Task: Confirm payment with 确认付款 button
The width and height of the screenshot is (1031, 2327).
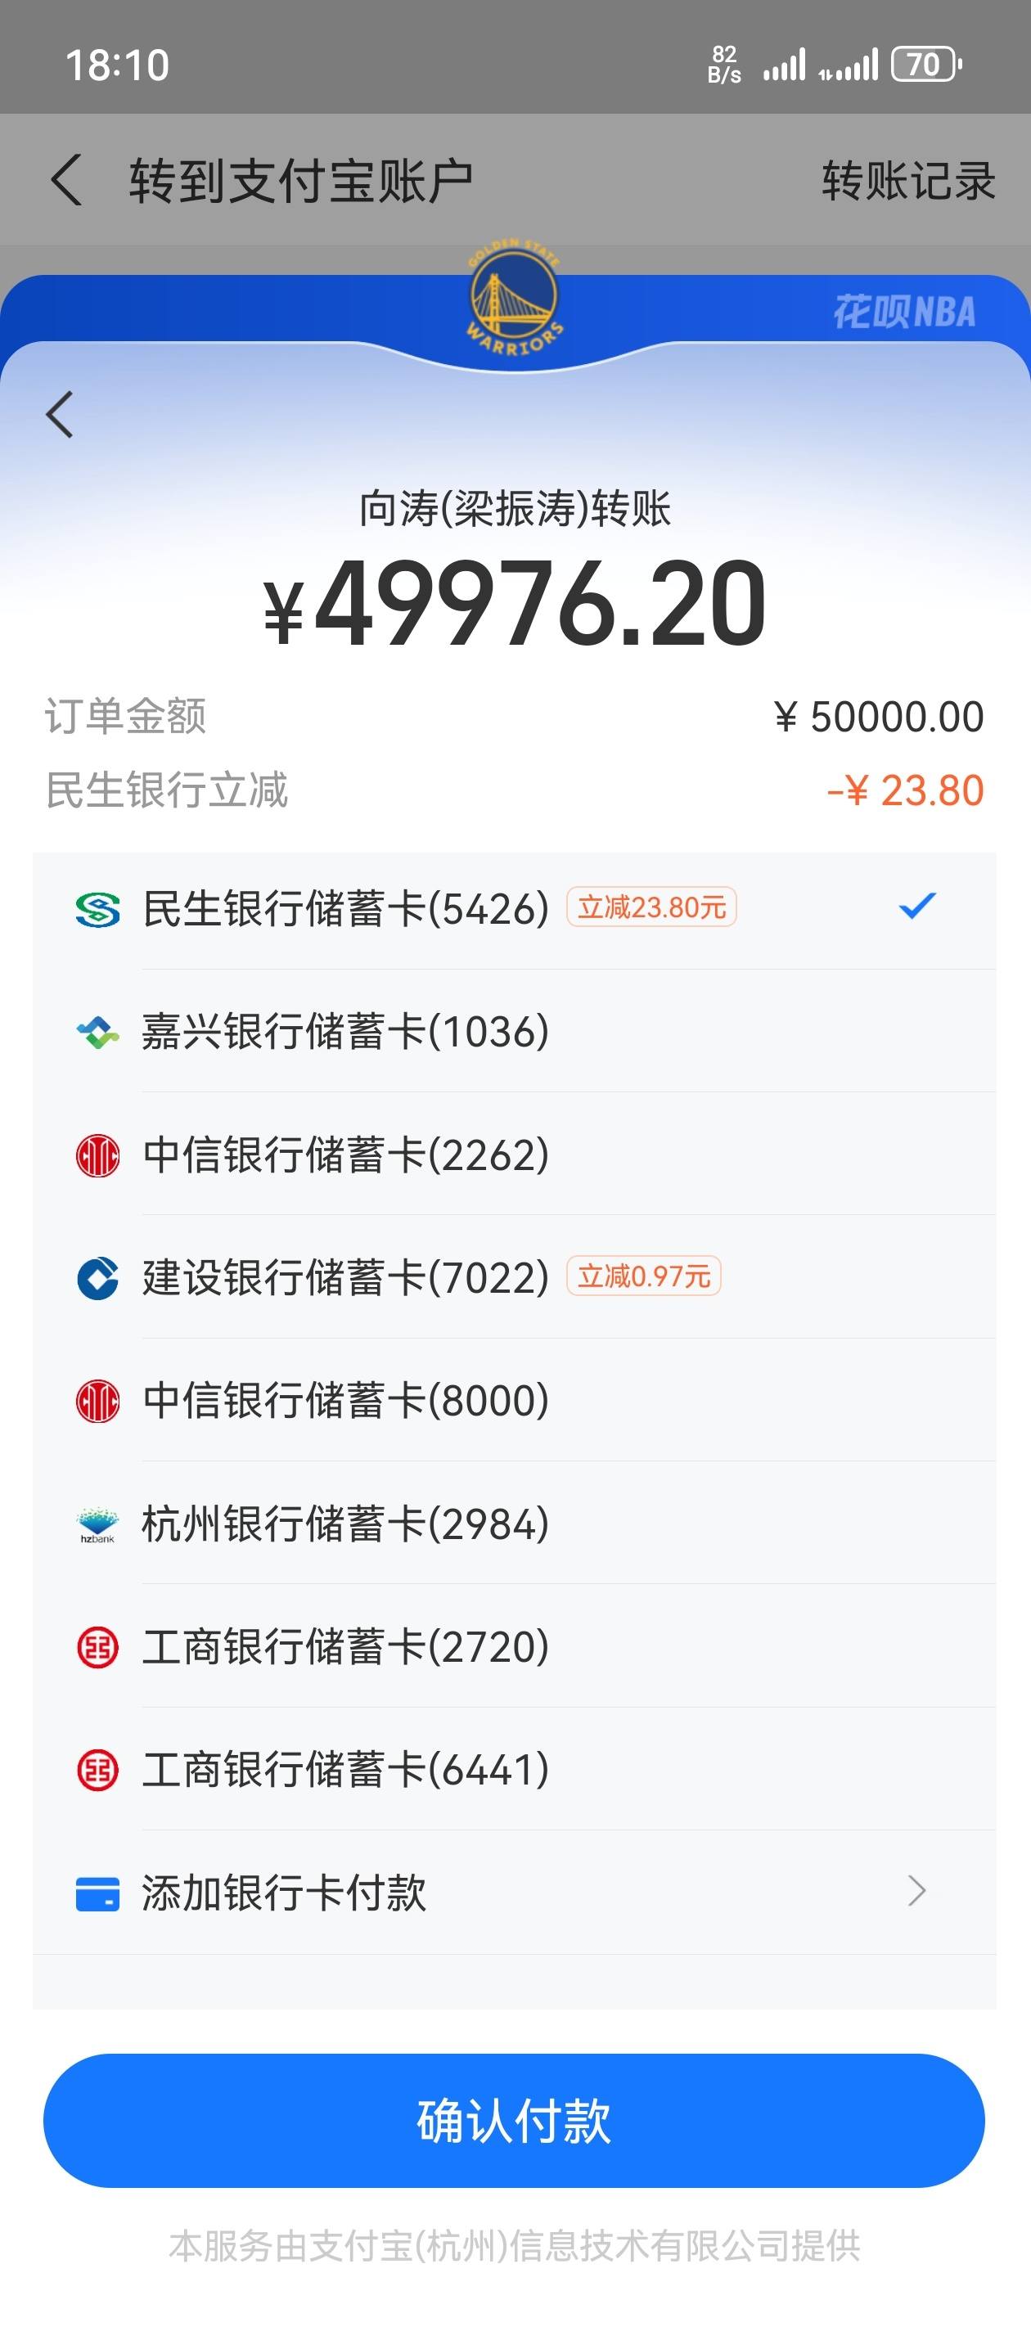Action: coord(514,2120)
